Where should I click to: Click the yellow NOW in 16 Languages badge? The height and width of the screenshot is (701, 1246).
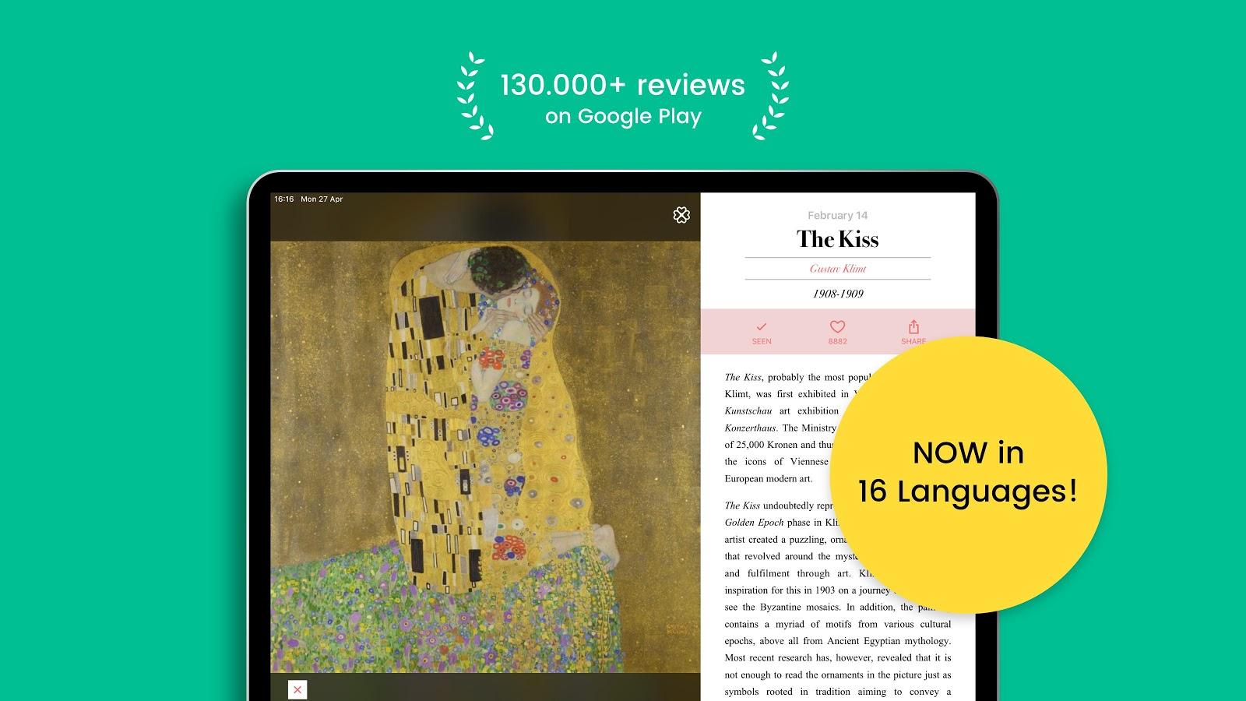968,473
